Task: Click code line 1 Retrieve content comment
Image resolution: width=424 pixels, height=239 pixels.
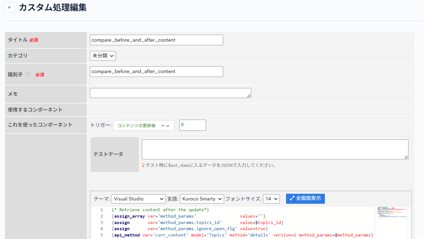Action: tap(160, 210)
